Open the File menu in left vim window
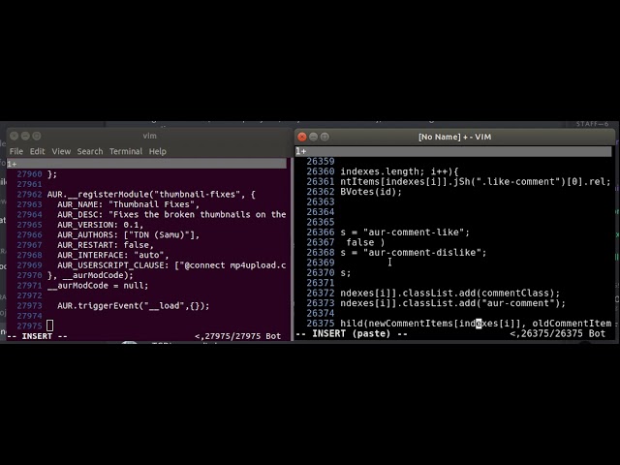 coord(16,151)
